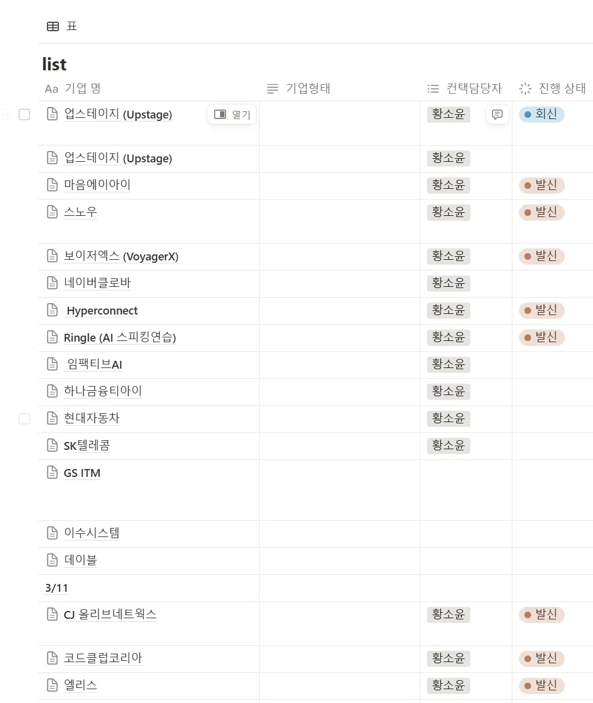593x703 pixels.
Task: Open the 진행 상태 column header menu
Action: point(552,88)
